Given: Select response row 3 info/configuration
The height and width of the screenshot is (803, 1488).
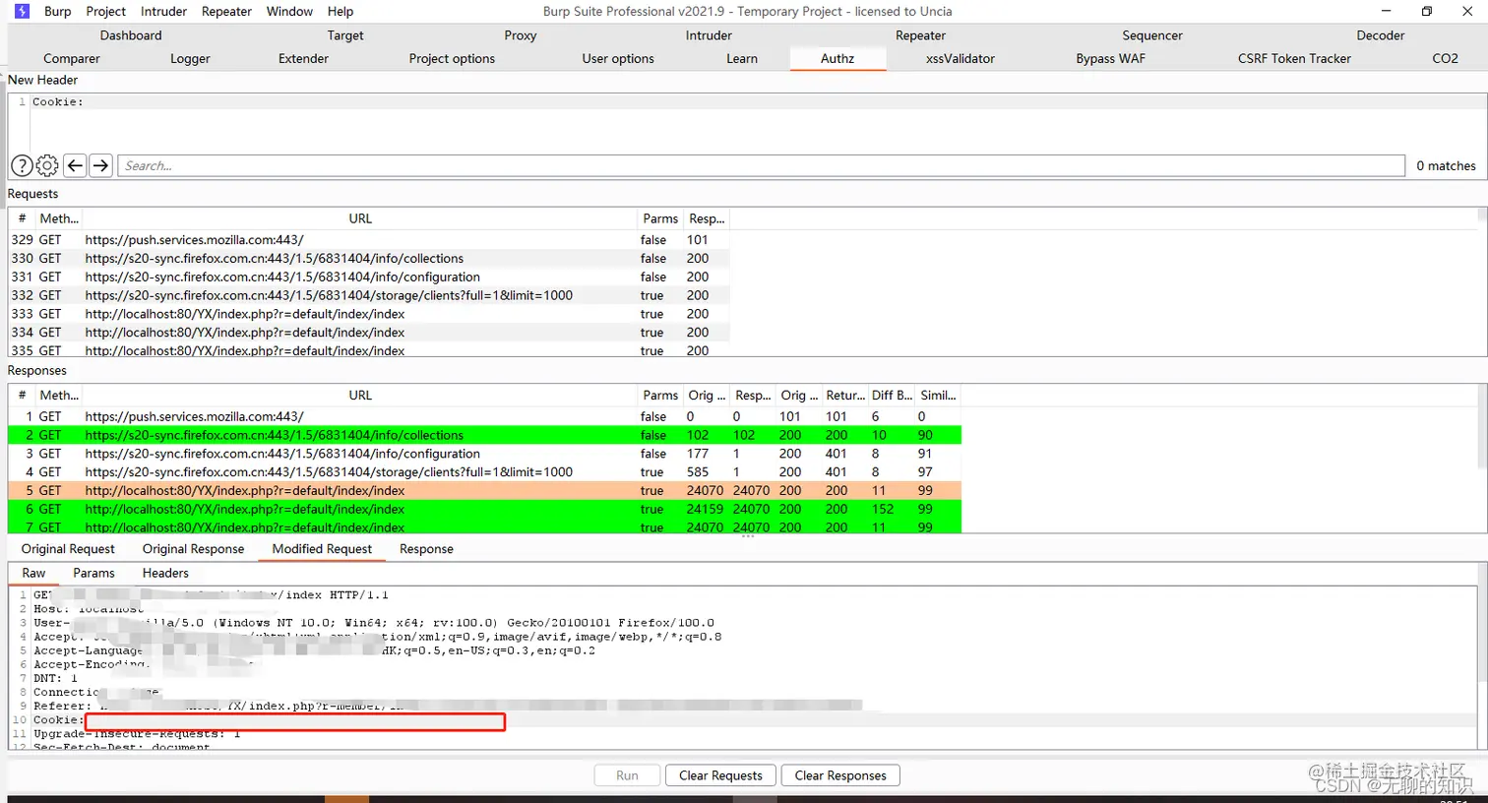Looking at the screenshot, I should tap(485, 454).
